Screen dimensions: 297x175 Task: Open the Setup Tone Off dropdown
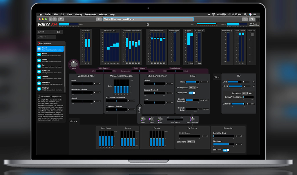(x=191, y=142)
